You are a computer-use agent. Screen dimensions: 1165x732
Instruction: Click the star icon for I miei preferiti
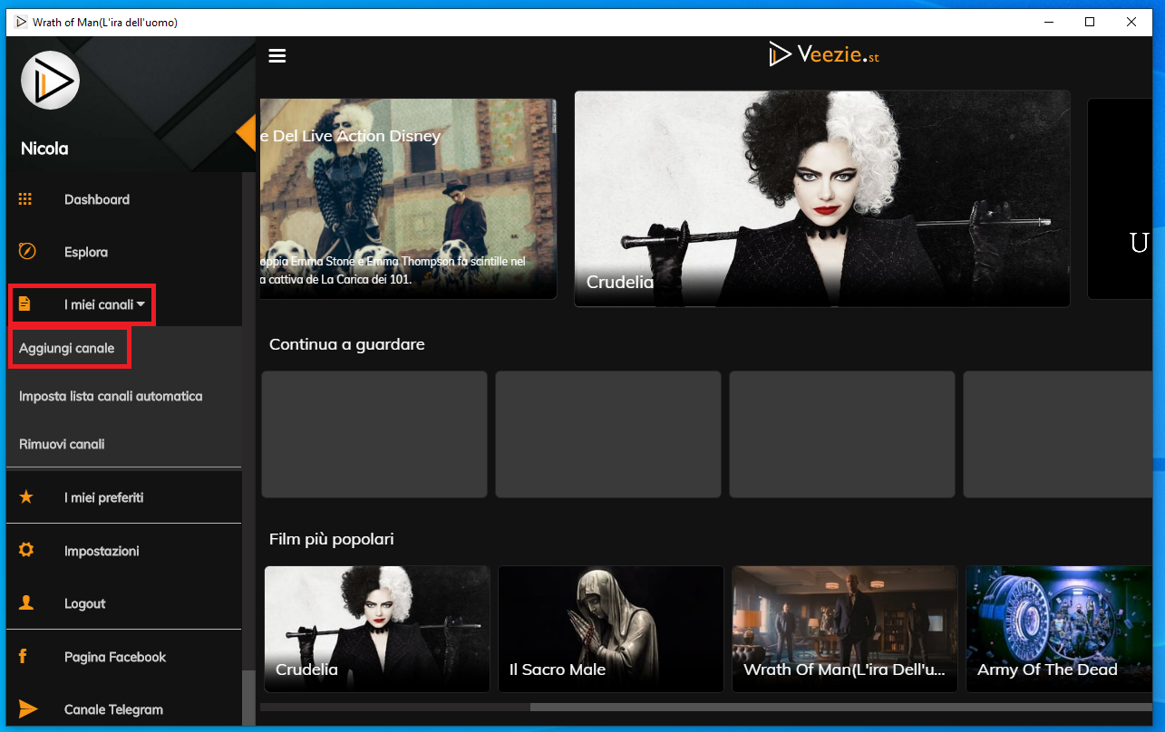pos(26,497)
